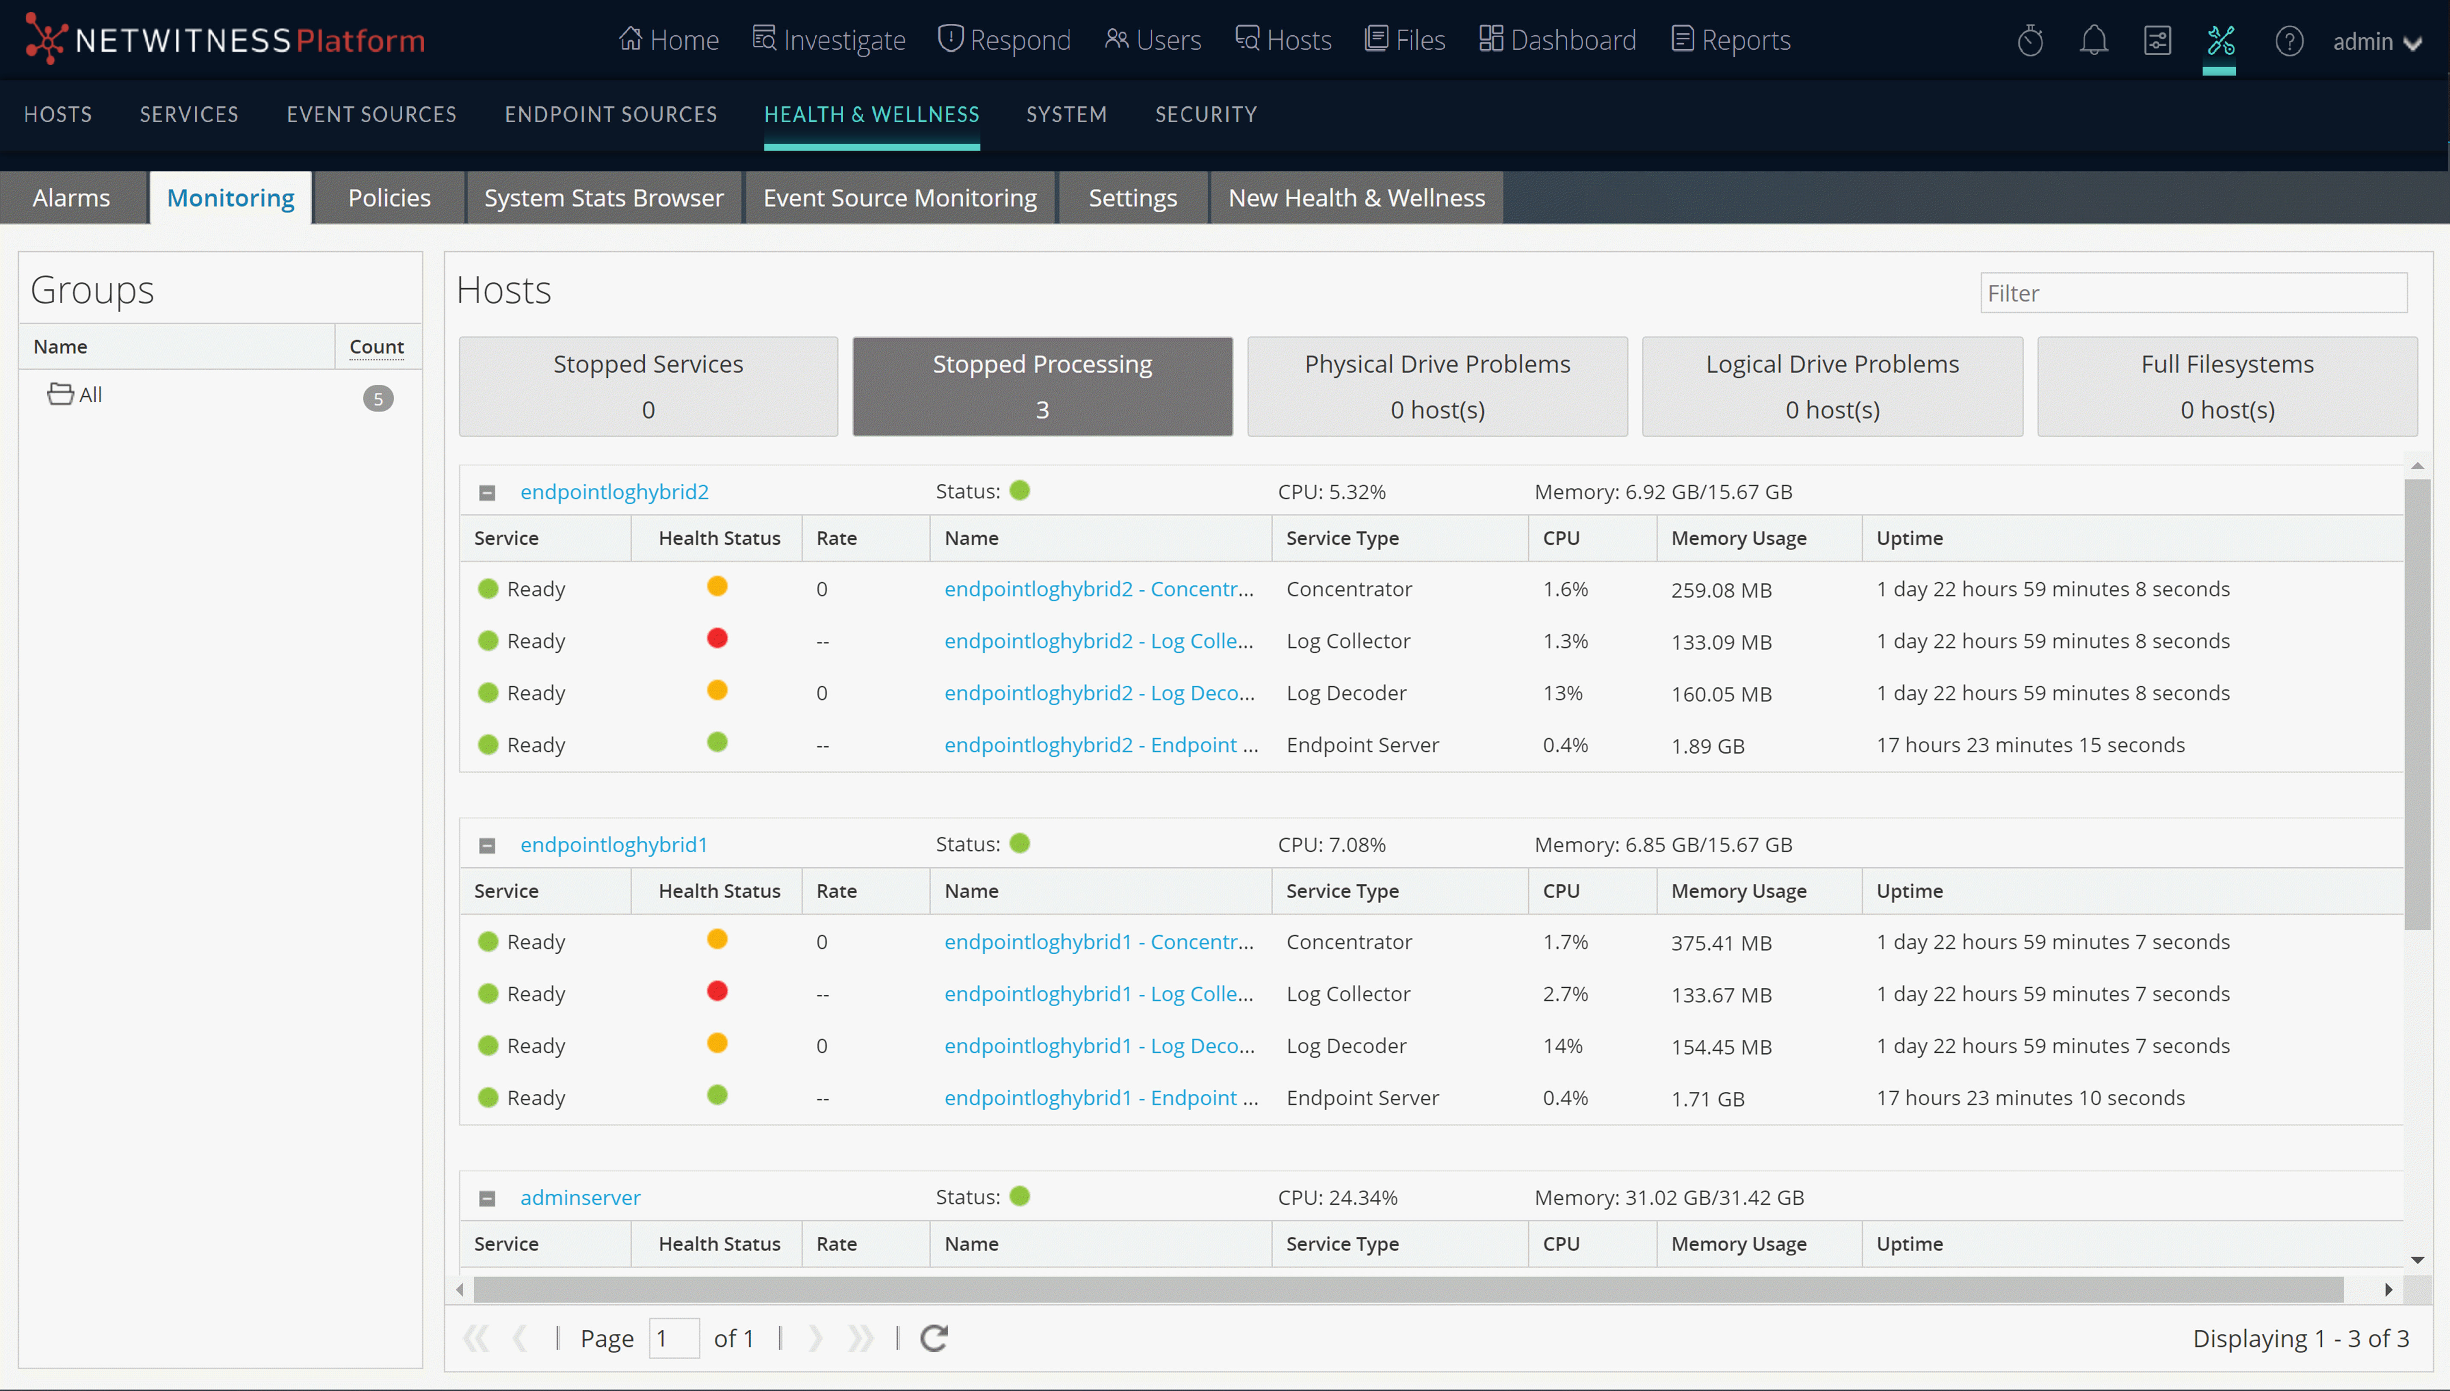Open Reports in top navigation
This screenshot has height=1391, width=2450.
(1731, 40)
